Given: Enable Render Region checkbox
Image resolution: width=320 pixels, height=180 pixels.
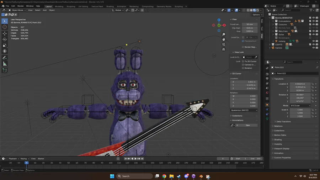Looking at the screenshot, I should (x=243, y=47).
